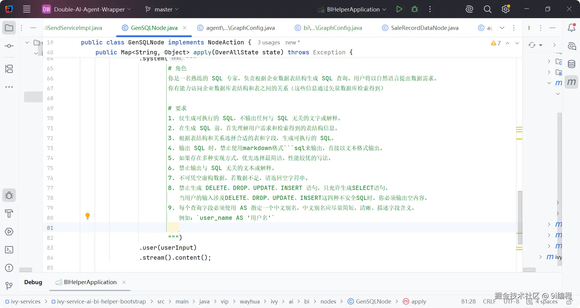Viewport: 580px width, 308px height.
Task: Click project panel horizontal scrollbar thumb
Action: click(x=26, y=270)
